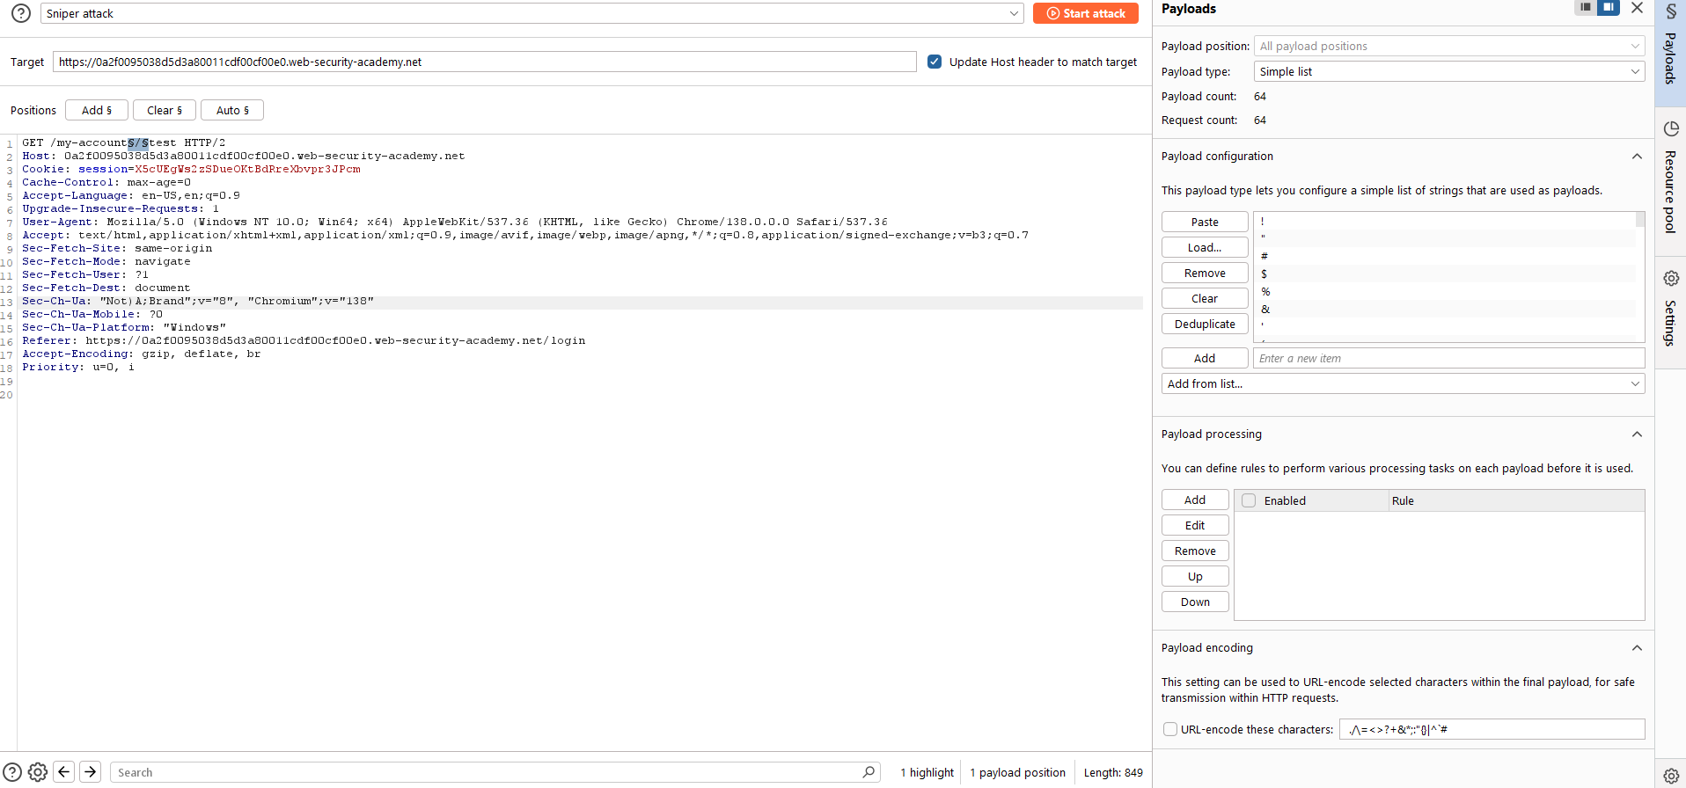The height and width of the screenshot is (788, 1686).
Task: Enable URL-encode these characters checkbox
Action: click(x=1170, y=729)
